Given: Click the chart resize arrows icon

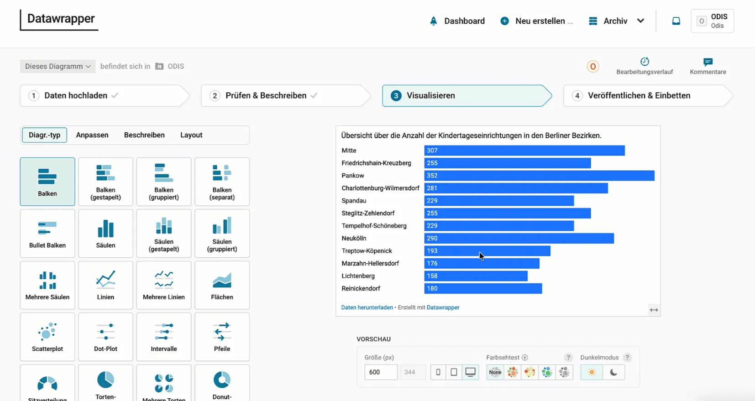Looking at the screenshot, I should [654, 310].
